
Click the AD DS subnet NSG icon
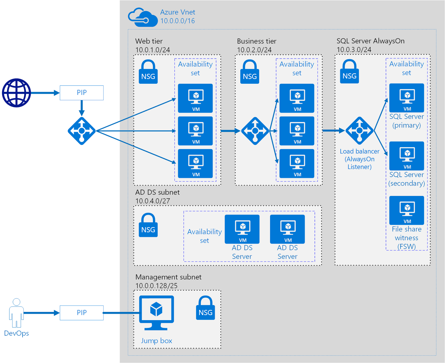(148, 225)
